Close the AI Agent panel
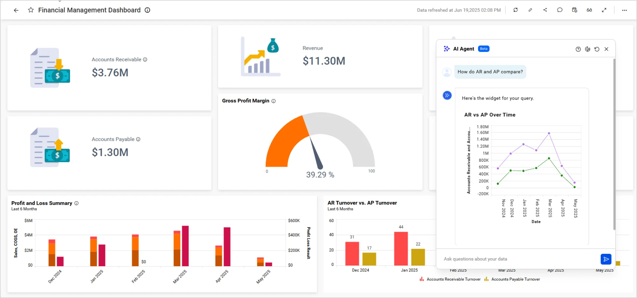This screenshot has height=298, width=637. point(606,49)
